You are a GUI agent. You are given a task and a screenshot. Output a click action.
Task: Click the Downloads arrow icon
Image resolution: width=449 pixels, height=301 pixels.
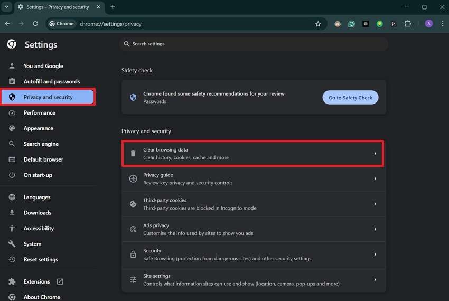click(12, 212)
